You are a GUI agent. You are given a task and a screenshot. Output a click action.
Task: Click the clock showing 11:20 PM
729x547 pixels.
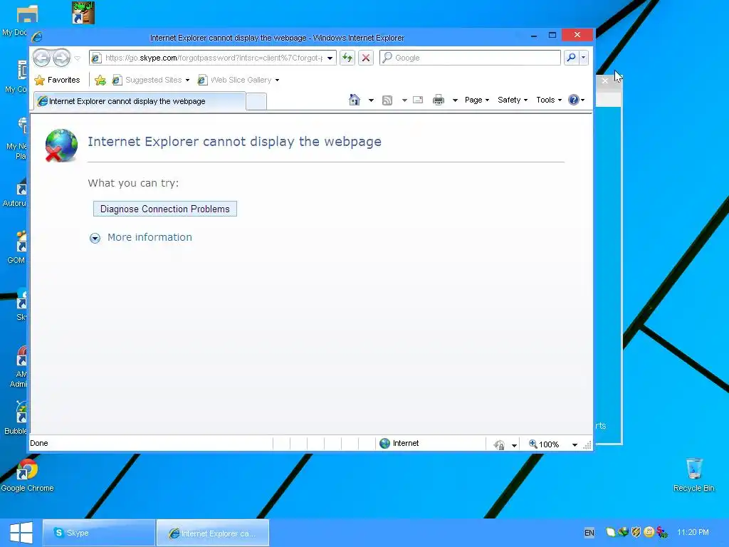pos(693,532)
